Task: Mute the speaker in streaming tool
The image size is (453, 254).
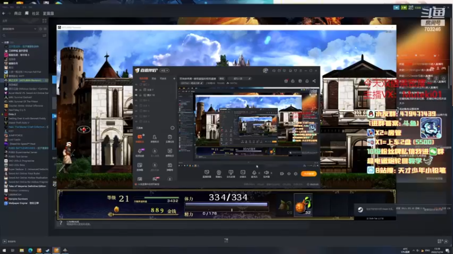Action: (x=266, y=173)
